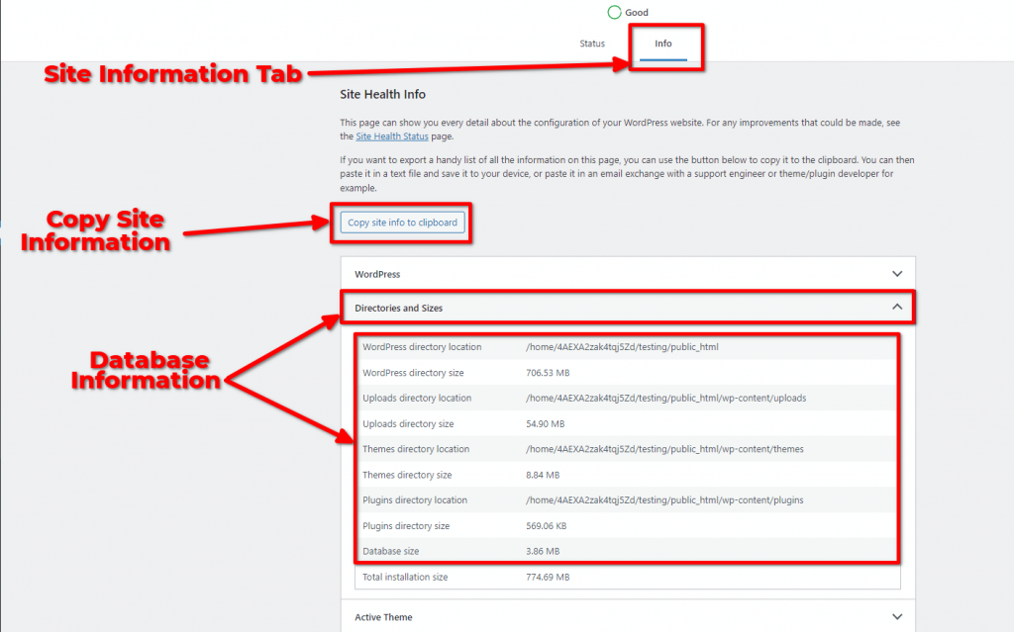The width and height of the screenshot is (1014, 632).
Task: Select the uploads directory path ending wp-content/uploads
Action: coord(666,398)
